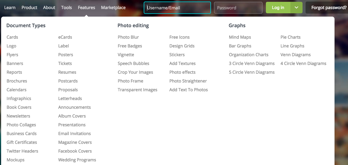This screenshot has height=165, width=348.
Task: Open Free Icons link
Action: pyautogui.click(x=179, y=37)
